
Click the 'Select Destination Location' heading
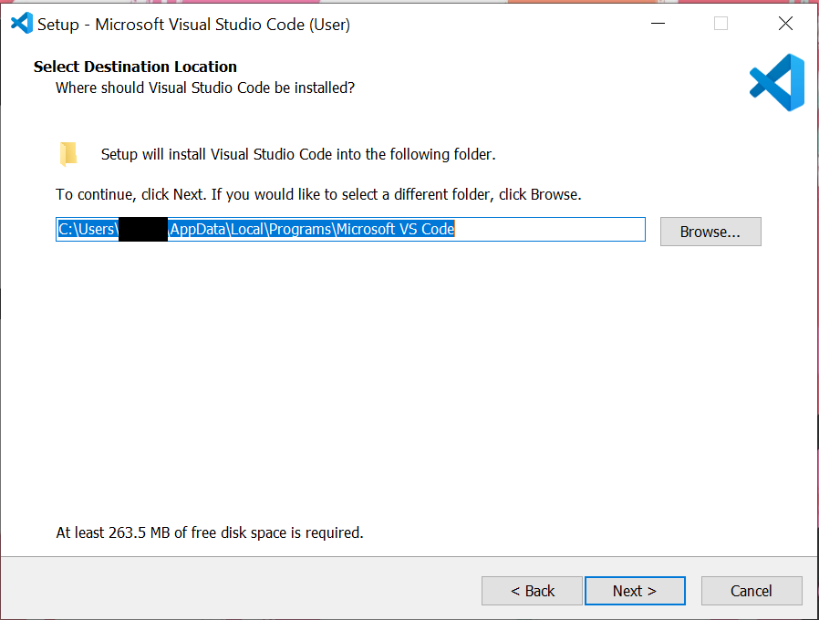point(135,67)
